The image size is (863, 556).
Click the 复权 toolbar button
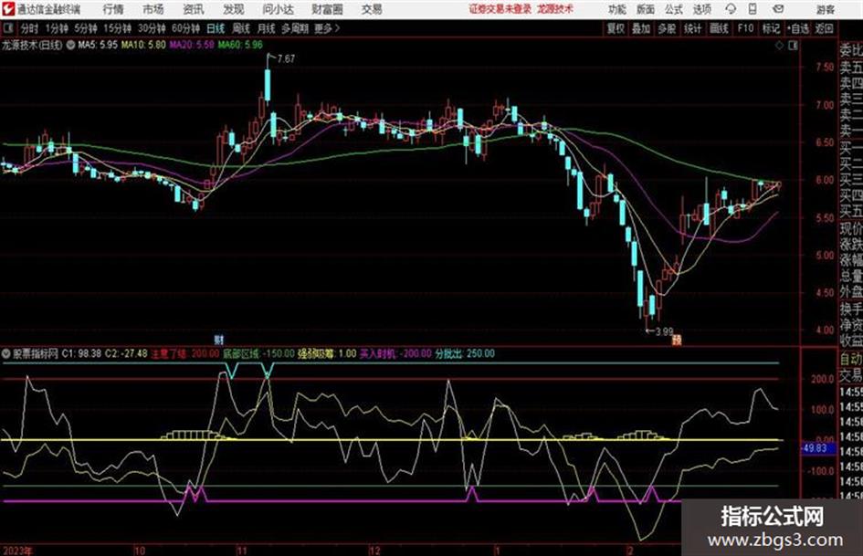click(616, 28)
